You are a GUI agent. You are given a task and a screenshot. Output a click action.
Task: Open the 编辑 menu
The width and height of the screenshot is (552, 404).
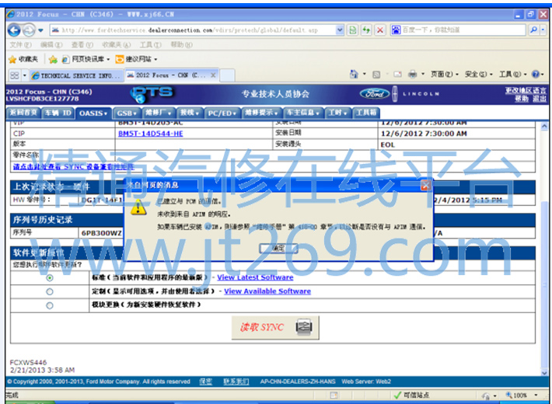[51, 45]
